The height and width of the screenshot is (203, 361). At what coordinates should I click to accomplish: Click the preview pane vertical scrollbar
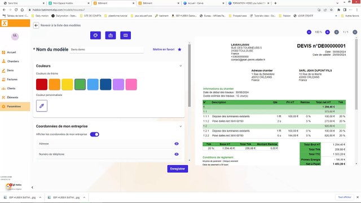(356, 74)
